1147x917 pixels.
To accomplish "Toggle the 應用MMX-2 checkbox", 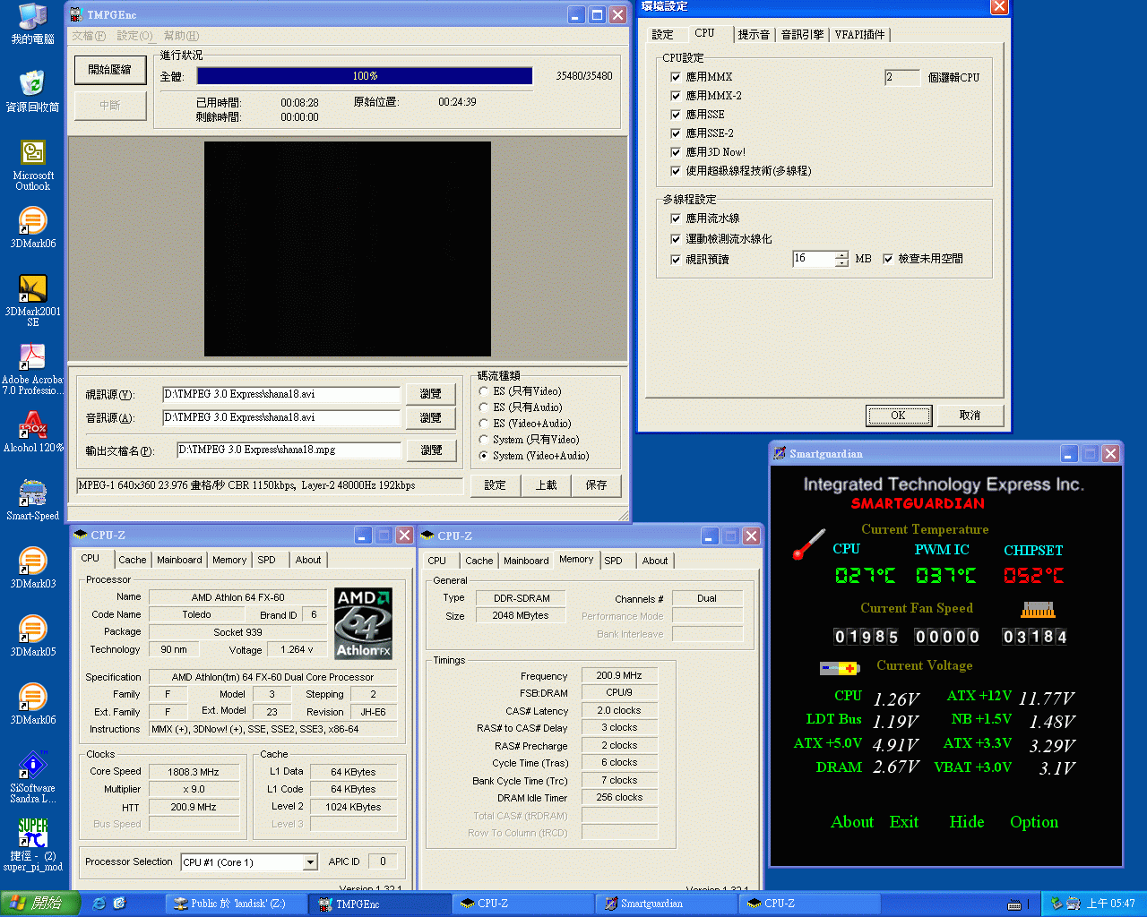I will [x=676, y=96].
